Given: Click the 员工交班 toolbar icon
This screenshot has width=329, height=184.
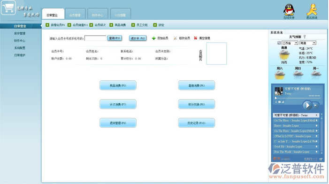Looking at the screenshot, I should 133,25.
